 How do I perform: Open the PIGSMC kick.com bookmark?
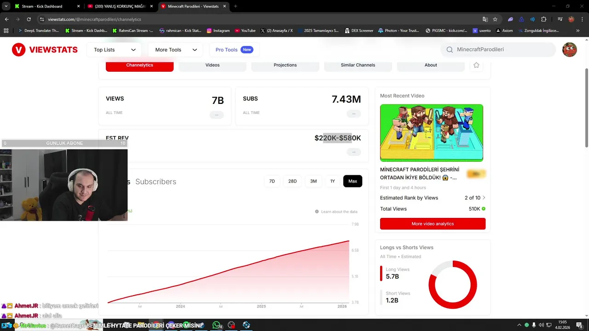click(446, 31)
